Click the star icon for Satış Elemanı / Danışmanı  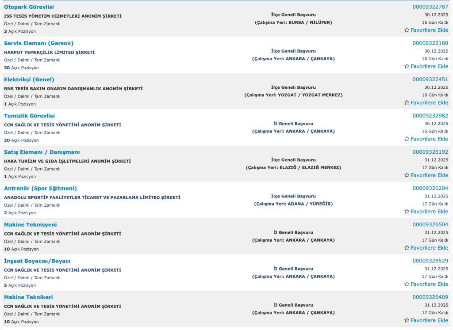point(407,175)
